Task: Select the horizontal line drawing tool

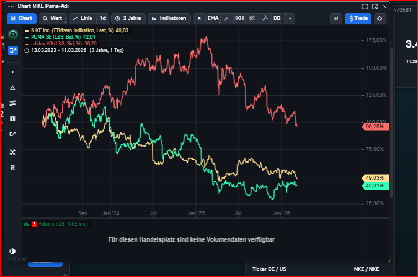Action: point(13,72)
